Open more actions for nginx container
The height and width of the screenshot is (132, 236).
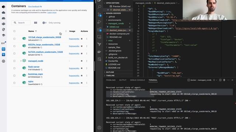pos(87,83)
